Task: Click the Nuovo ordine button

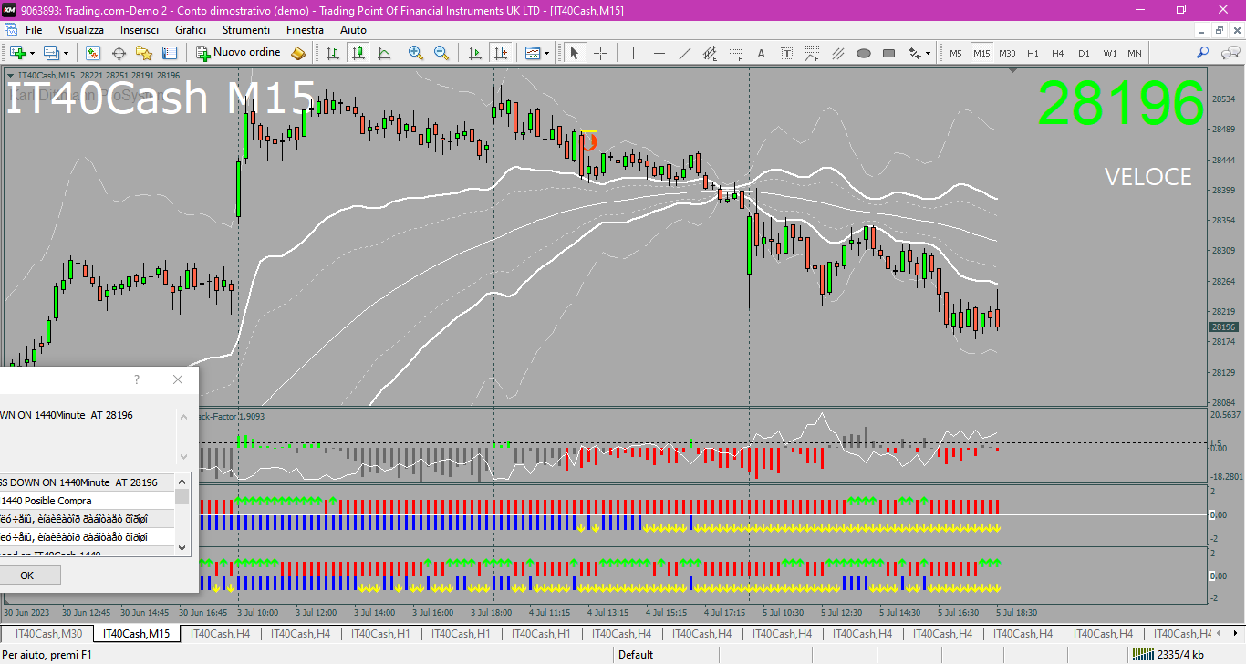Action: 239,53
